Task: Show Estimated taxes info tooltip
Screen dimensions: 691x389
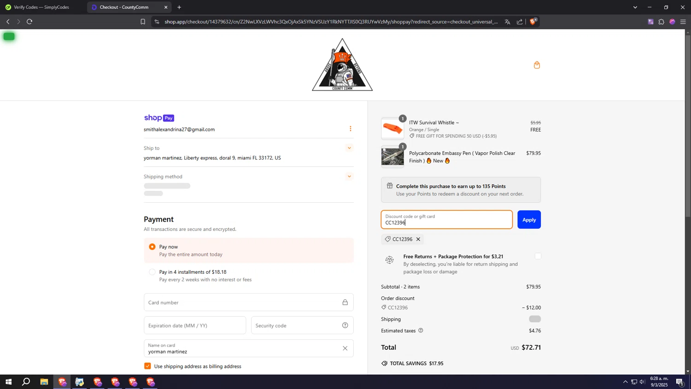Action: [x=421, y=330]
